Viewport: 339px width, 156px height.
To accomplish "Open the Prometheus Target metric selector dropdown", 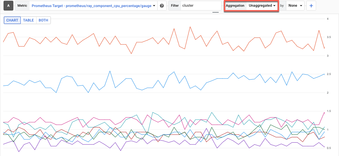I will [x=93, y=6].
